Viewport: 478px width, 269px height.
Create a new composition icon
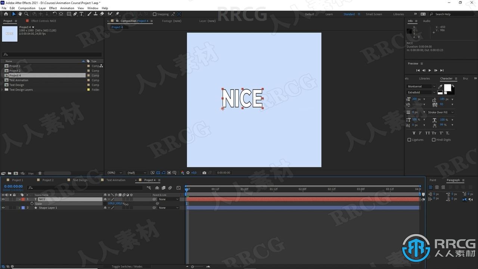tap(16, 173)
